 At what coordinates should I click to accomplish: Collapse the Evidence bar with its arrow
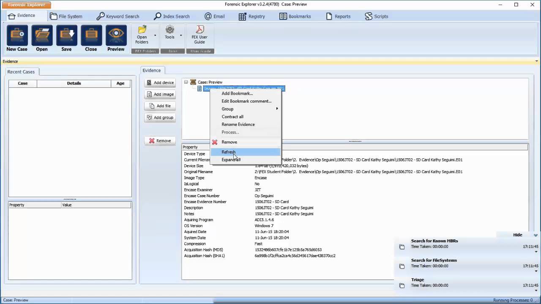pos(537,61)
